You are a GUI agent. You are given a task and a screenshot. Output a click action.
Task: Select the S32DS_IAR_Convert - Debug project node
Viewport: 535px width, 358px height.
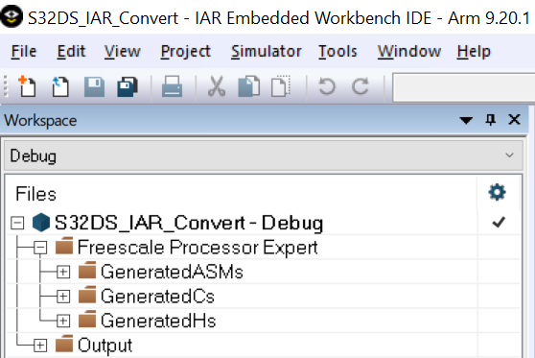pos(189,223)
